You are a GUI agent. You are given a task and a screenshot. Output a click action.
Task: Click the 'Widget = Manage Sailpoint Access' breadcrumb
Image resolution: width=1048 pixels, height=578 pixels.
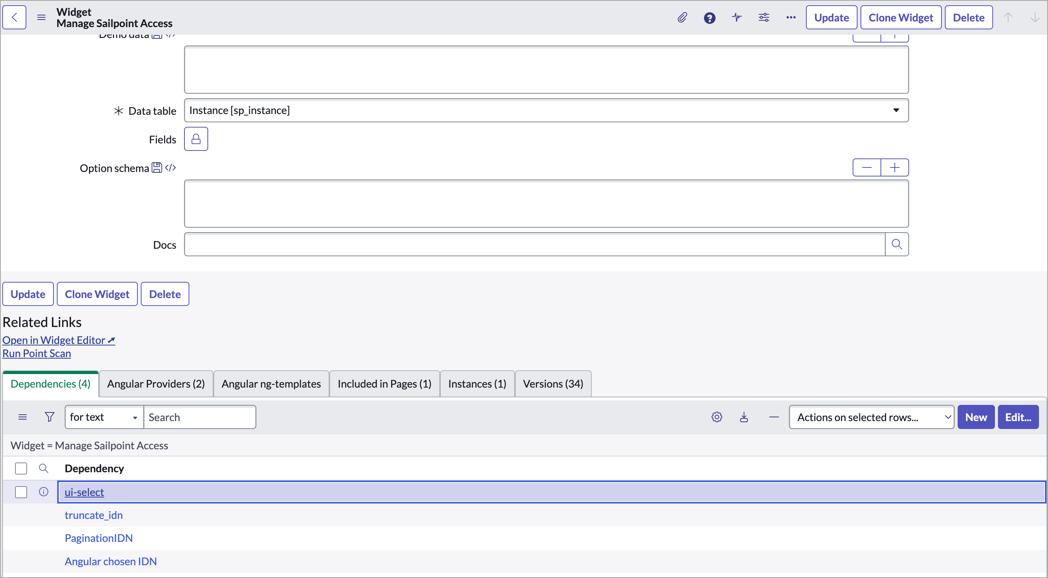pos(90,446)
